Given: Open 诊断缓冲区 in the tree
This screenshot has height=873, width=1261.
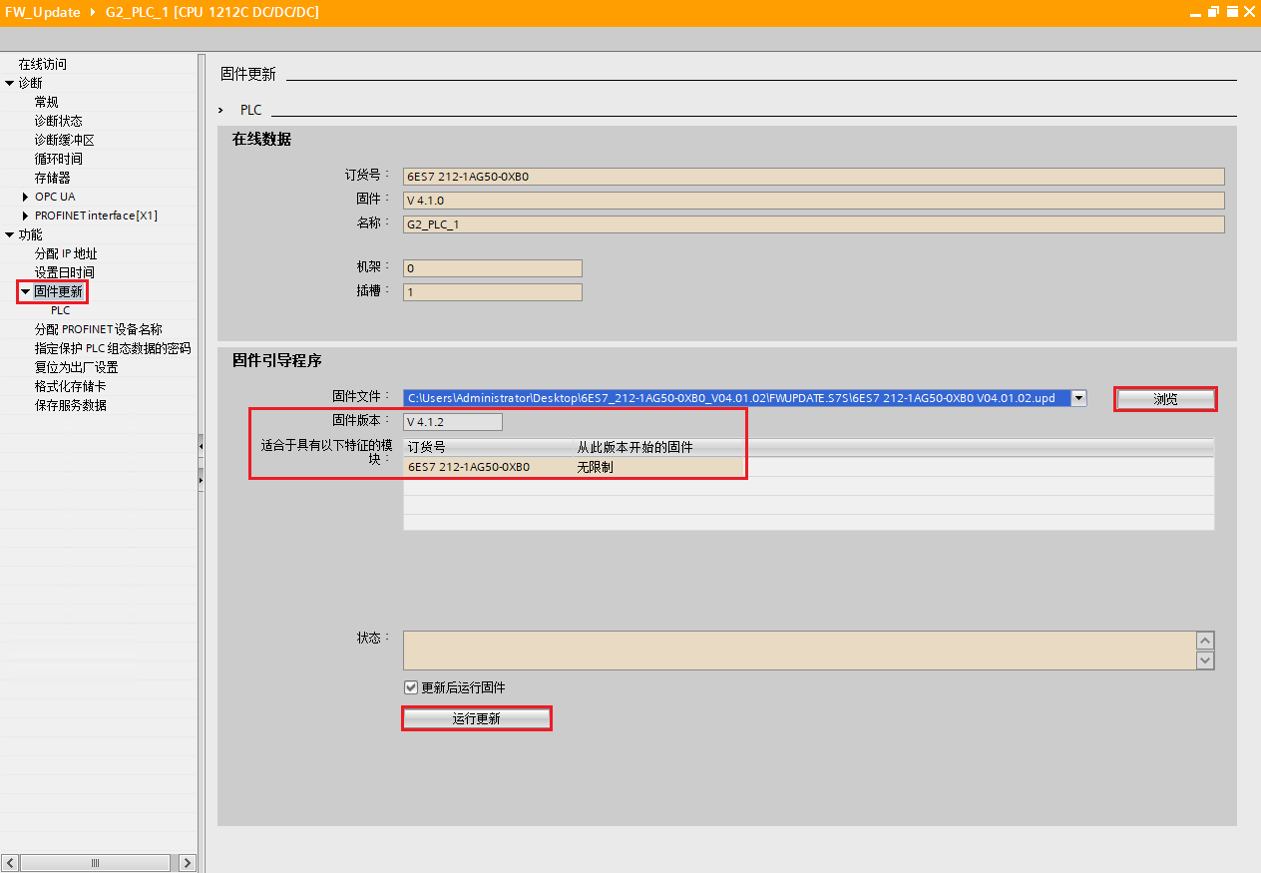Looking at the screenshot, I should [64, 140].
